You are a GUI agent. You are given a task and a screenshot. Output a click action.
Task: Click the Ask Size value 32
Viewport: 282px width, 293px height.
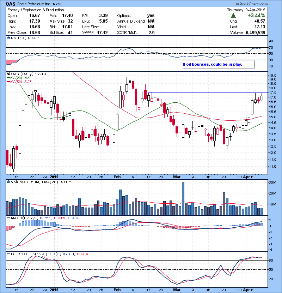[70, 21]
